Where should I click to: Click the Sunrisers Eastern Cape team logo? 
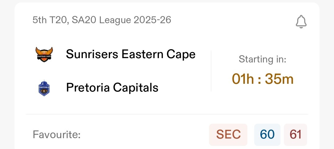44,54
